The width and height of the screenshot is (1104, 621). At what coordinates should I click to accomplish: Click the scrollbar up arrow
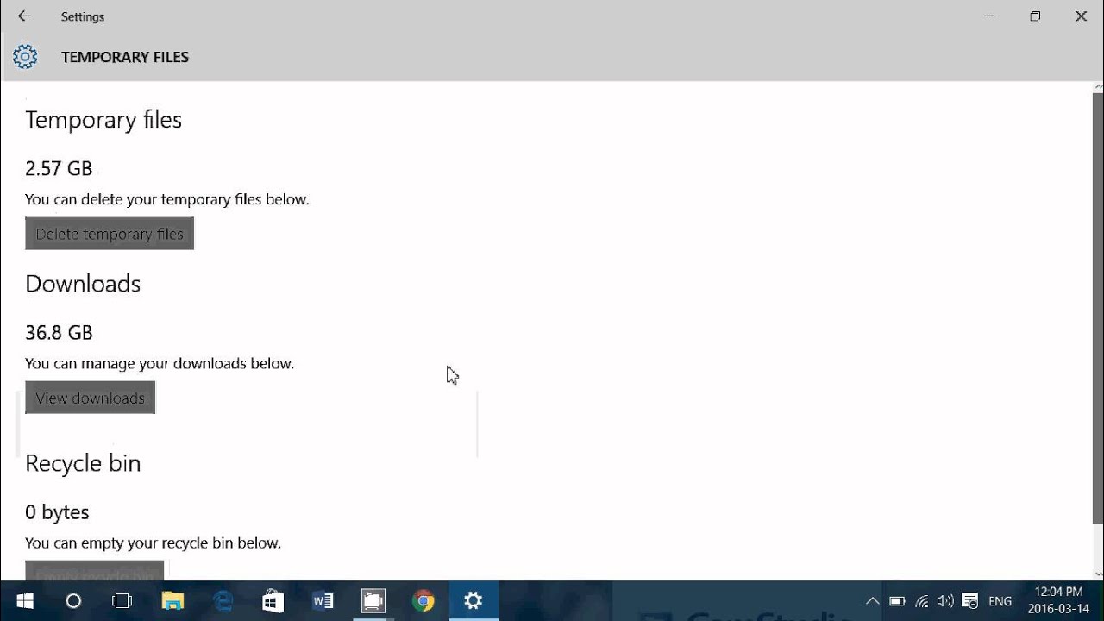tap(1098, 87)
